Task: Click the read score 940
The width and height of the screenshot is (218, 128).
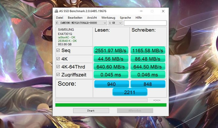Action: pyautogui.click(x=111, y=84)
